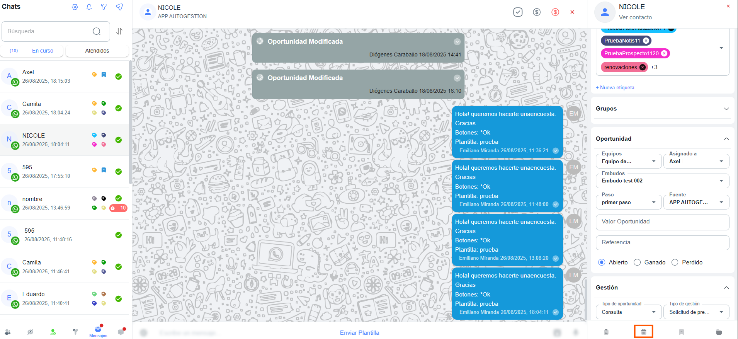738x339 pixels.
Task: Remove the renovaciones tag
Action: 642,67
